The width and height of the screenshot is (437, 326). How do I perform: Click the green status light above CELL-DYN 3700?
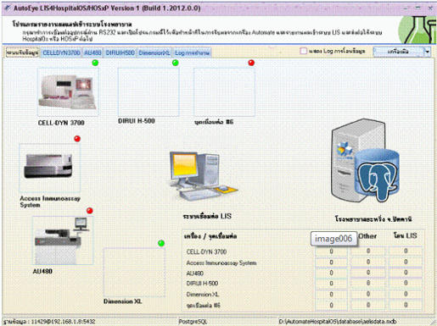95,63
